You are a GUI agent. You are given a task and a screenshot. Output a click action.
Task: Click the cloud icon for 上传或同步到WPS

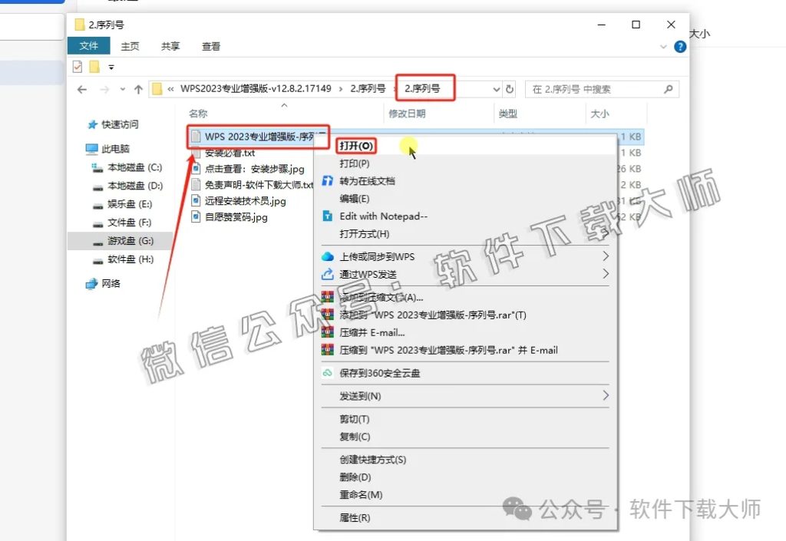(329, 256)
